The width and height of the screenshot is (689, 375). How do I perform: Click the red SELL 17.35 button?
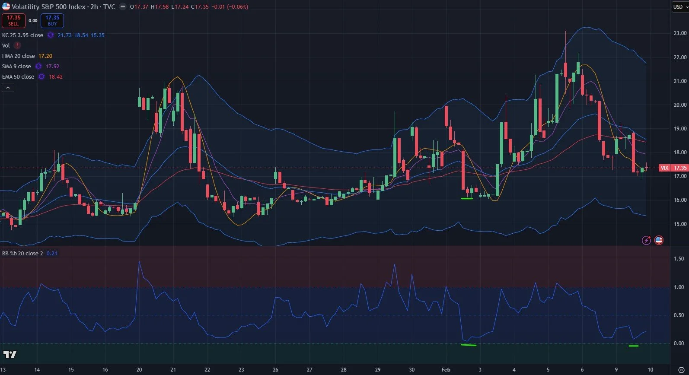tap(13, 20)
